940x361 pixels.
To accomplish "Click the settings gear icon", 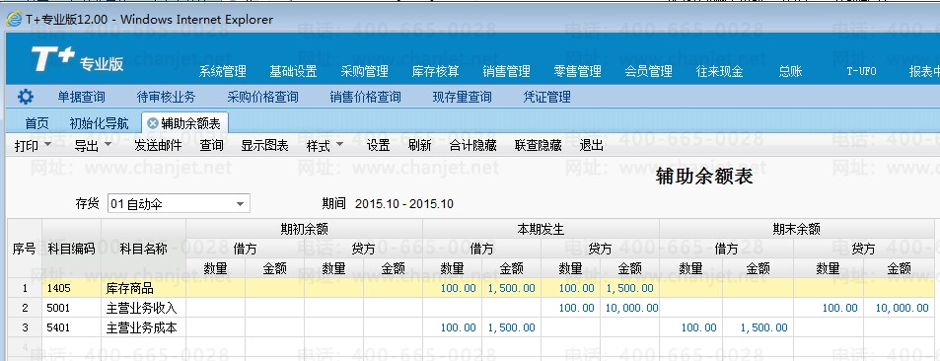I will pyautogui.click(x=26, y=97).
